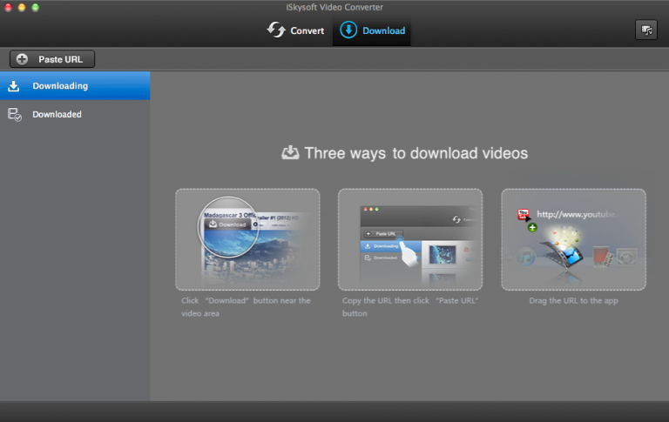Click the Madagascar 3 tutorial thumbnail
This screenshot has width=669, height=422.
click(x=247, y=239)
